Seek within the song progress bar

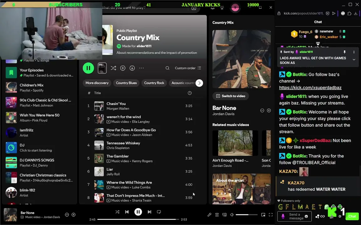click(138, 219)
